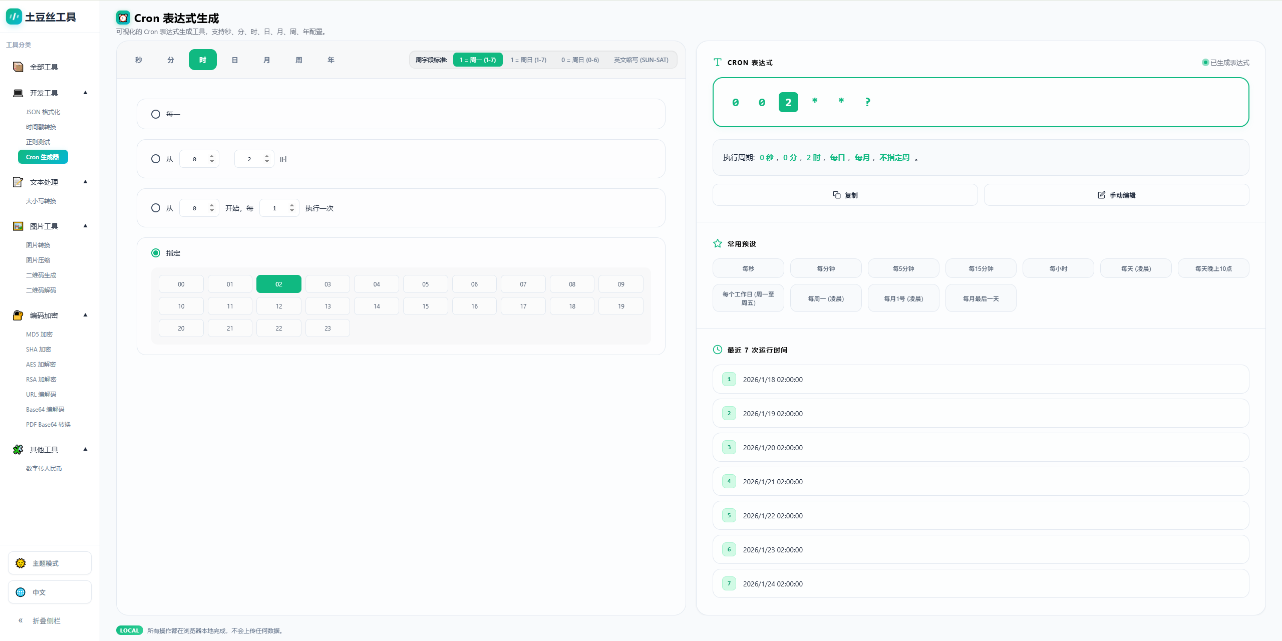Click the collapse sidebar chevron icon
1282x641 pixels.
[x=21, y=620]
